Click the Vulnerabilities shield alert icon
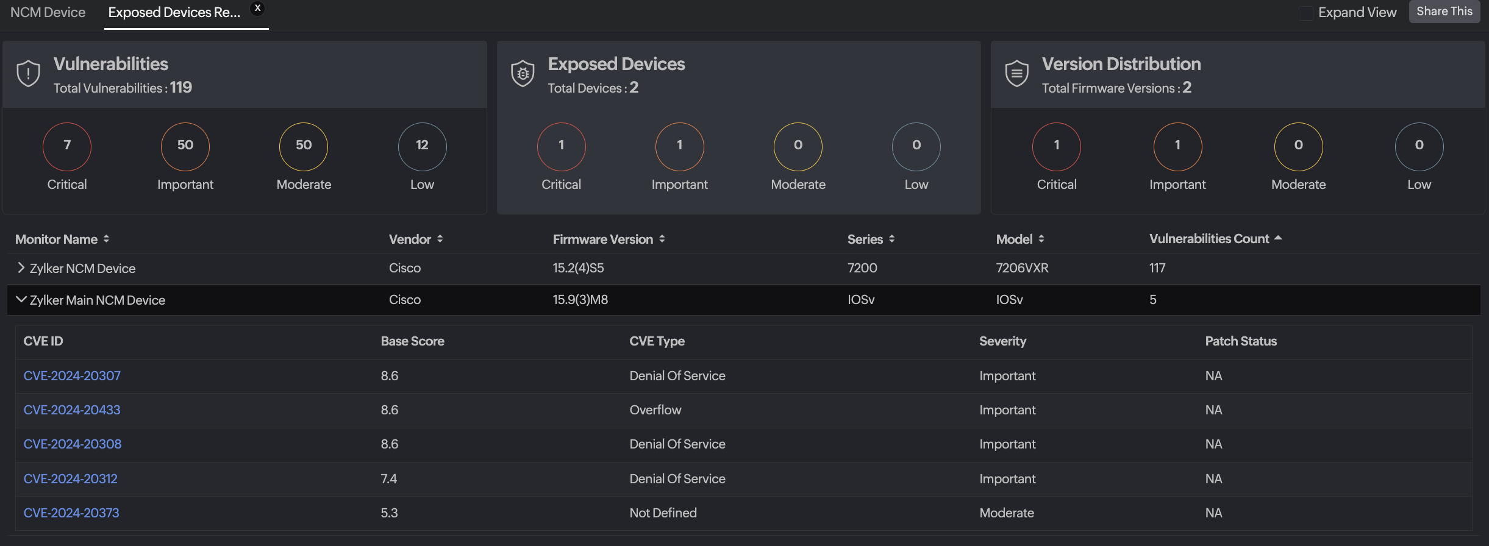Viewport: 1489px width, 546px height. click(x=29, y=74)
